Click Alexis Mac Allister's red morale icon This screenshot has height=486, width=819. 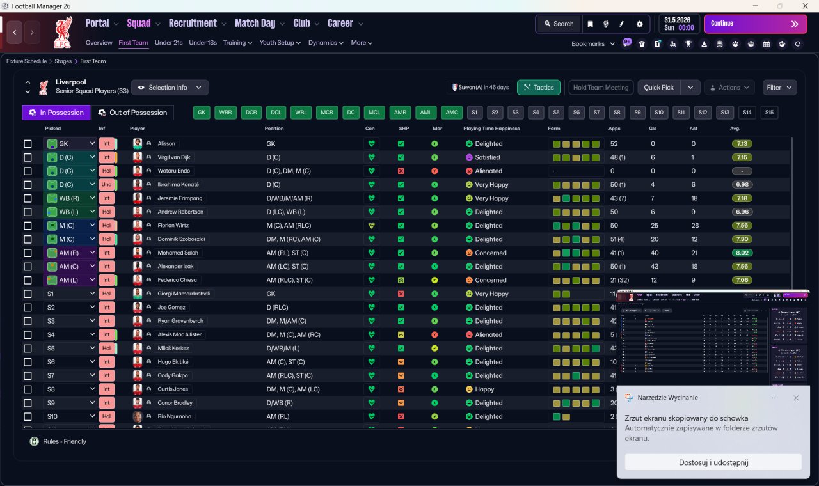pos(434,335)
